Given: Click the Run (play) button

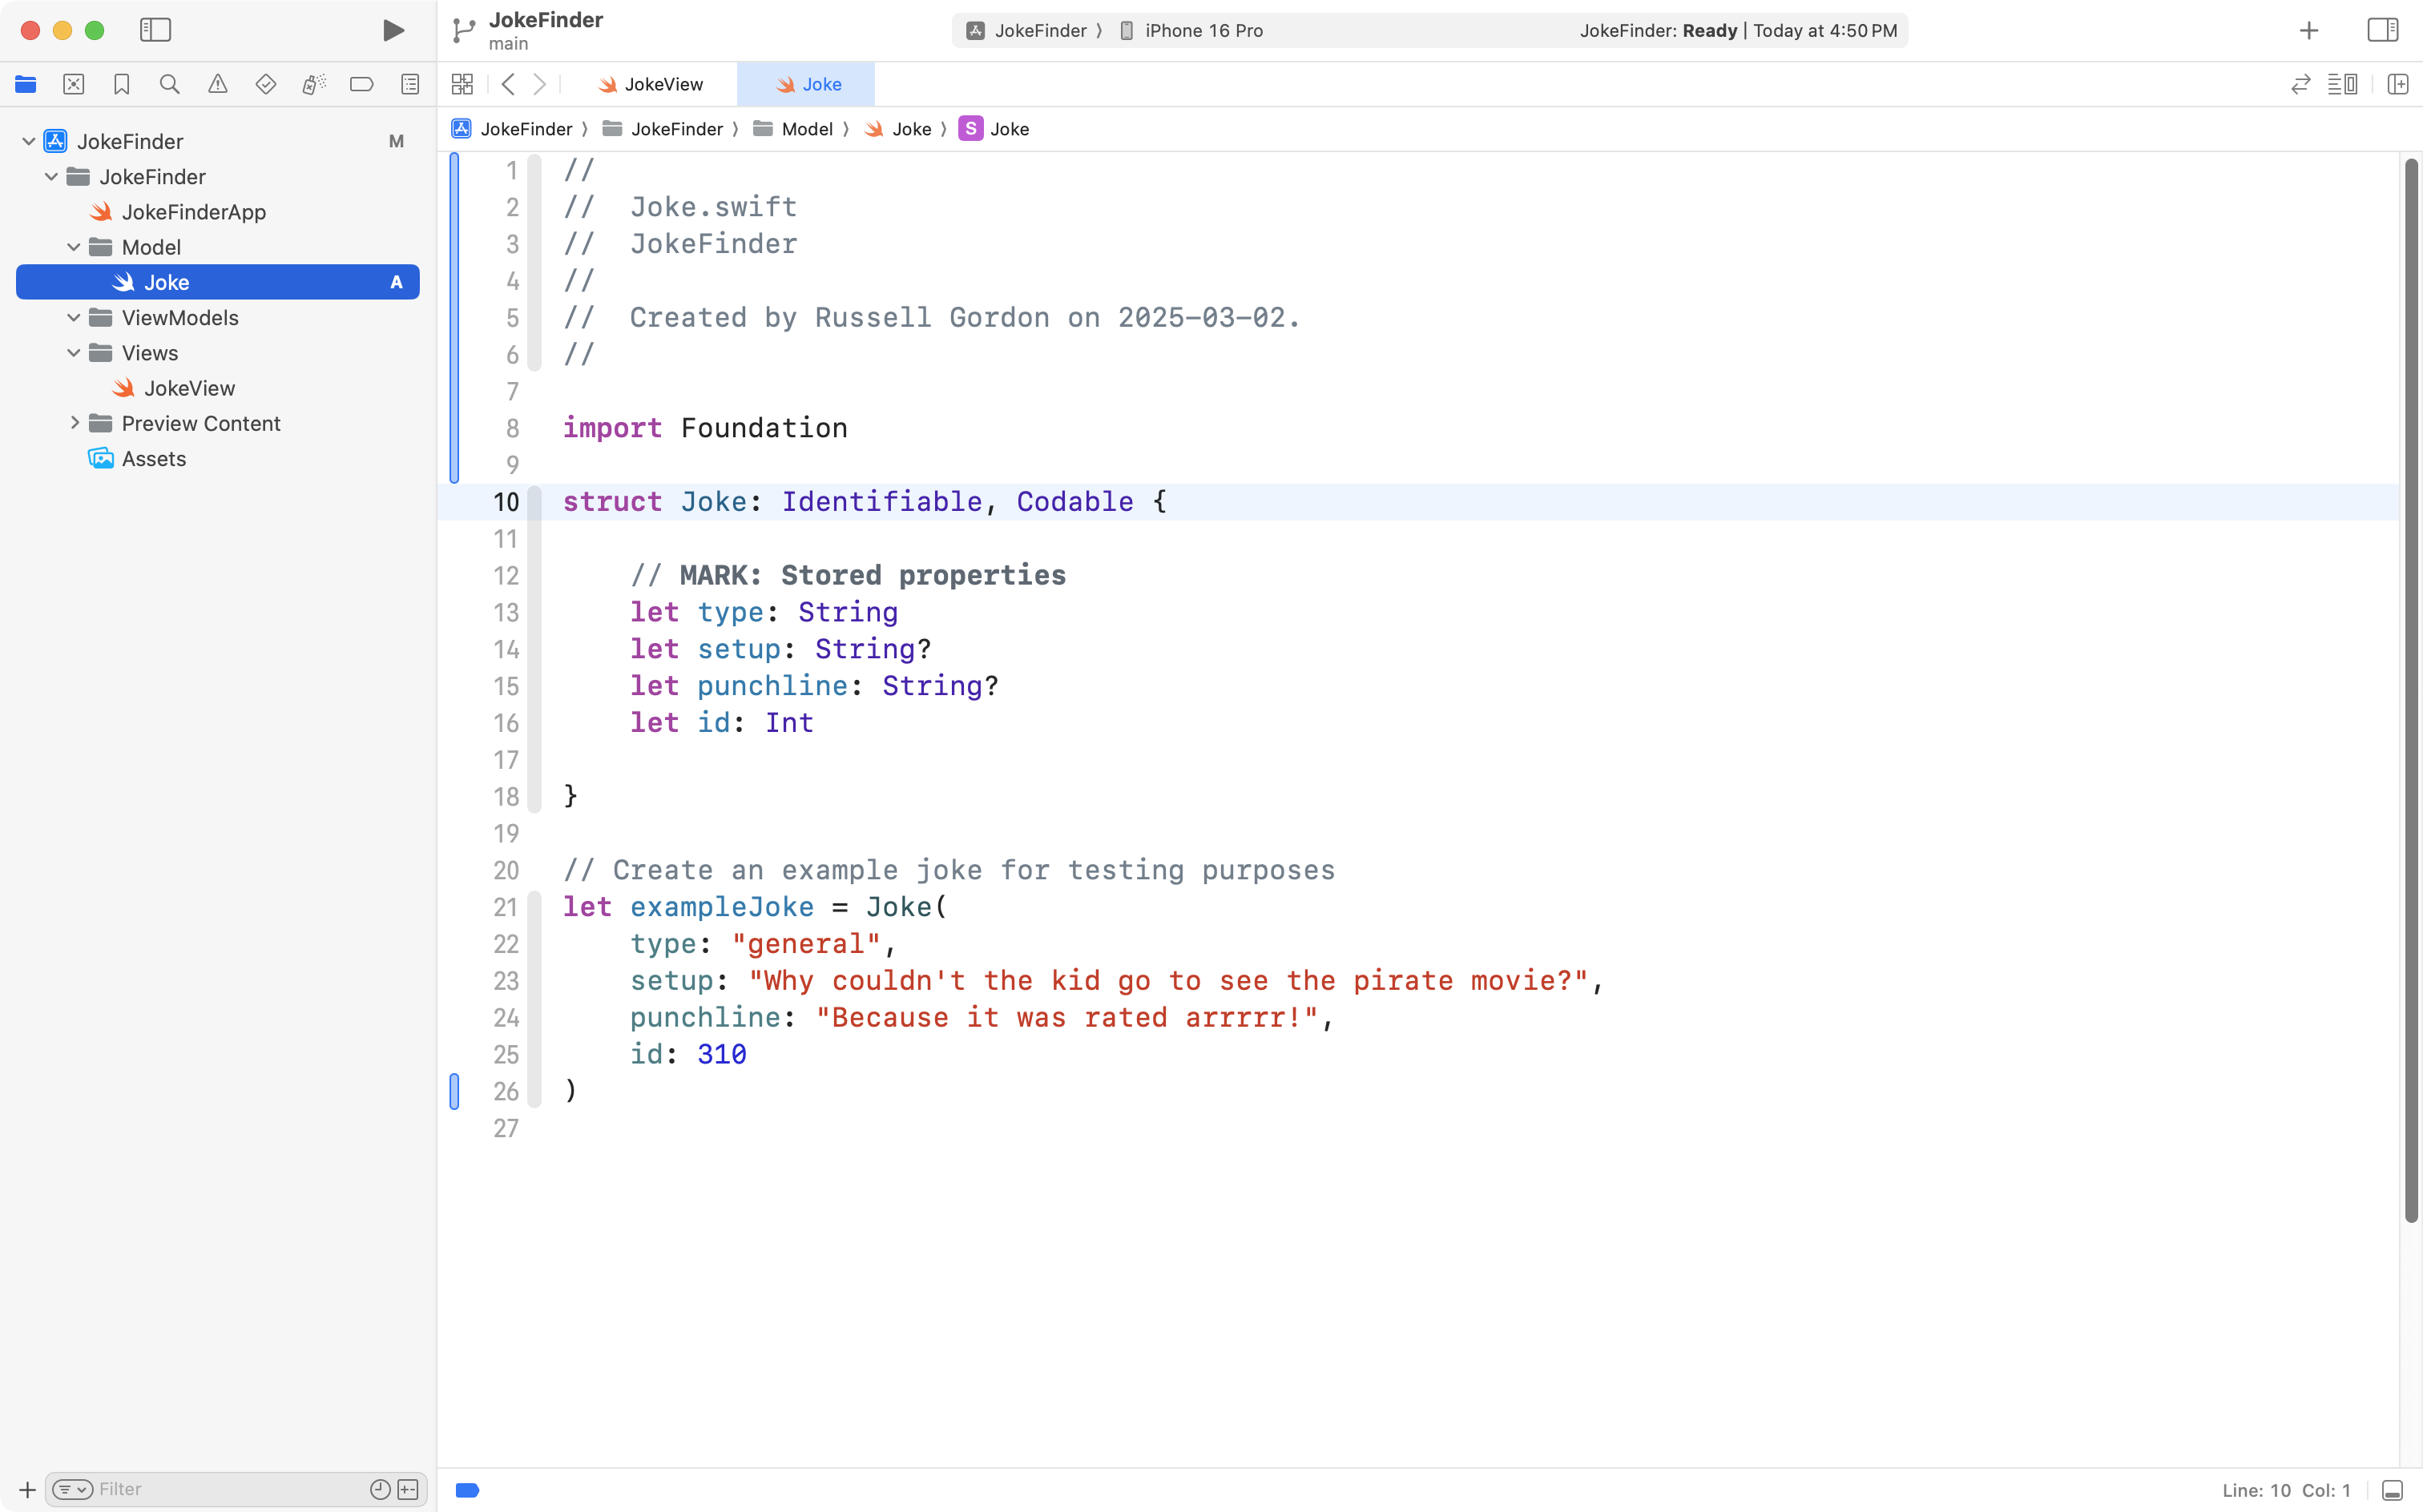Looking at the screenshot, I should point(393,30).
